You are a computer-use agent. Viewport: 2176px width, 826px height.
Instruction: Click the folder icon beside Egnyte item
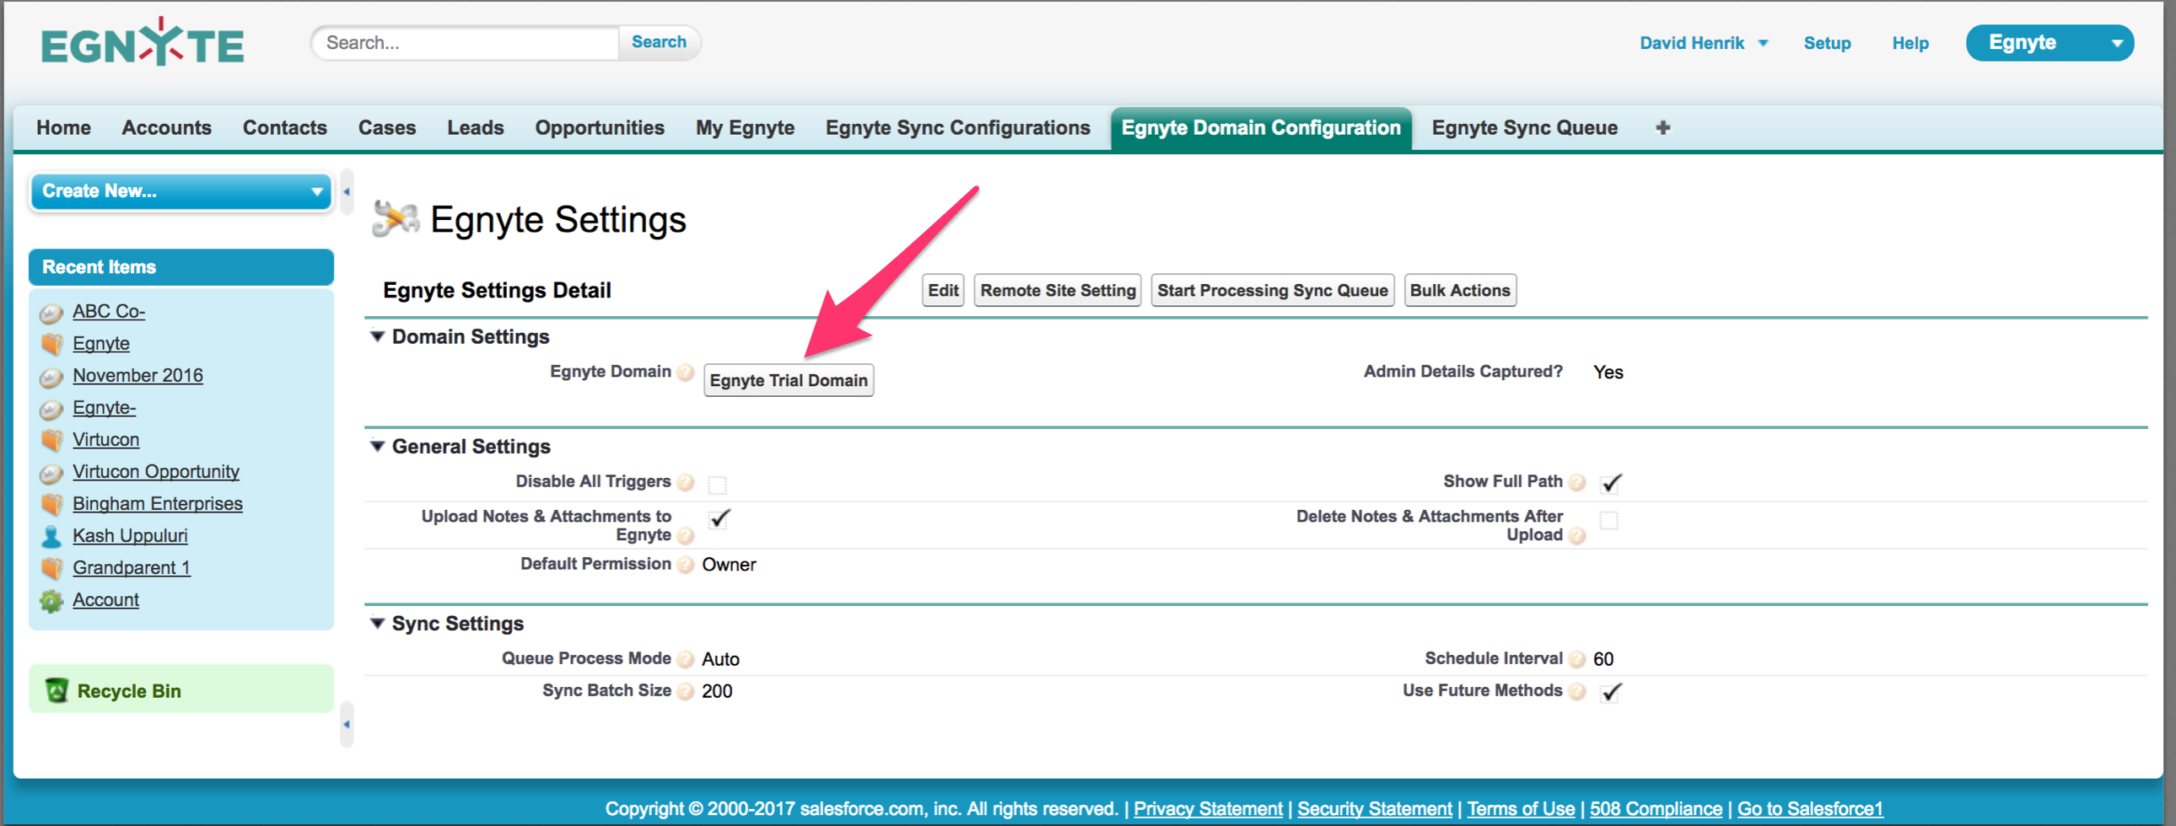click(51, 345)
